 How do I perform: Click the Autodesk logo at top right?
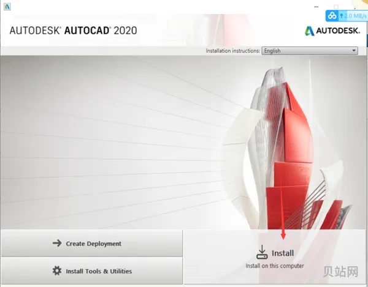tap(332, 31)
